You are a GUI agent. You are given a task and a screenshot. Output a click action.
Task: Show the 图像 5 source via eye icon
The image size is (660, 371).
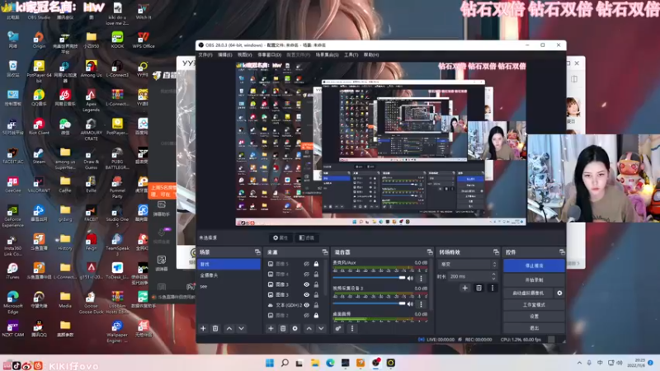[x=306, y=264]
